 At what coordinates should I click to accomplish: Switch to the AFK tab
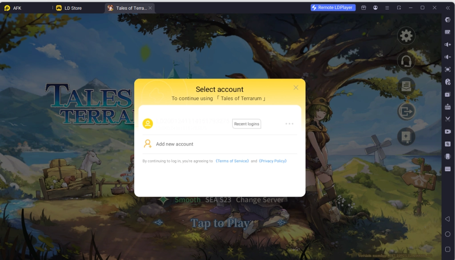[x=17, y=8]
